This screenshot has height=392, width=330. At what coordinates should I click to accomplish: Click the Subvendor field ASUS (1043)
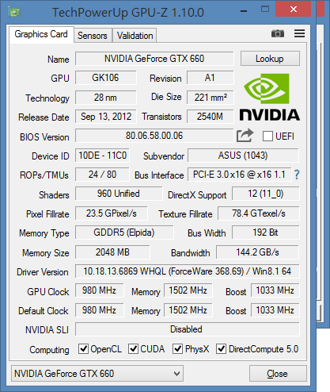click(243, 156)
